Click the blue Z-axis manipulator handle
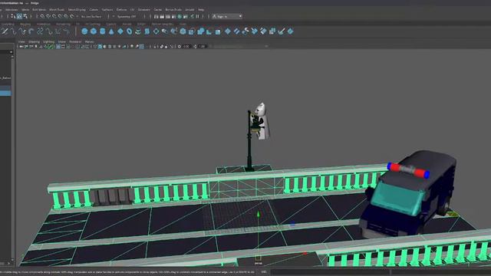Image resolution: width=491 pixels, height=276 pixels. click(292, 225)
